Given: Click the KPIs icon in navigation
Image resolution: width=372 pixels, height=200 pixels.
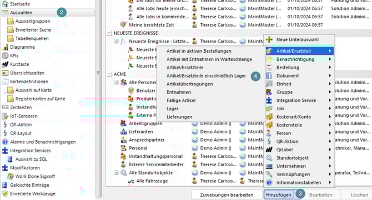Looking at the screenshot, I should tap(5, 55).
